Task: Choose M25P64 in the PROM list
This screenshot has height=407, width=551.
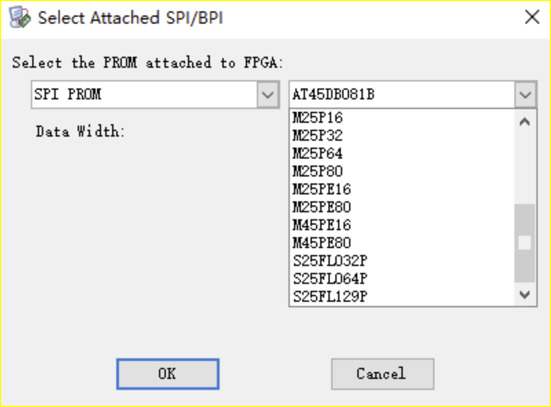Action: pyautogui.click(x=317, y=154)
